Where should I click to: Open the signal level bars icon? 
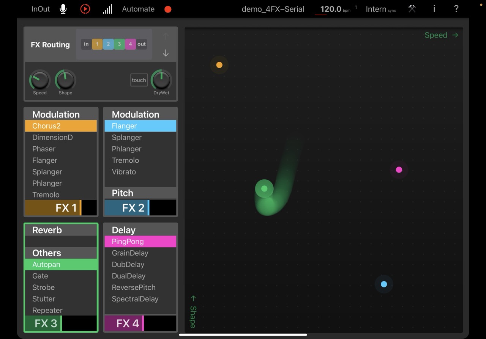(107, 9)
